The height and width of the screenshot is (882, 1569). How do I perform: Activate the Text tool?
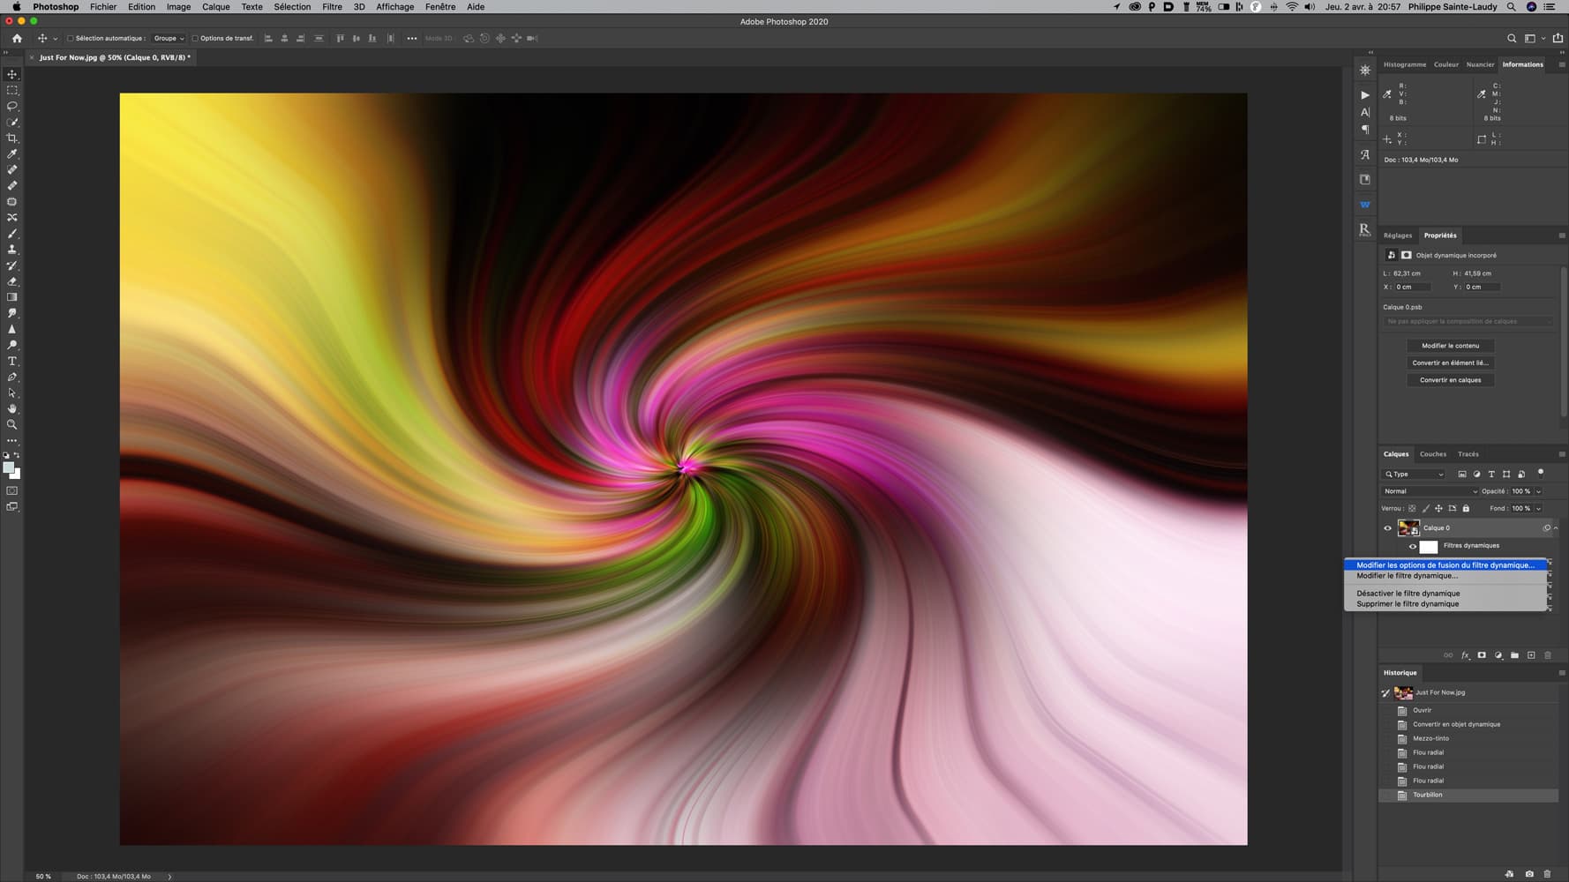[12, 362]
